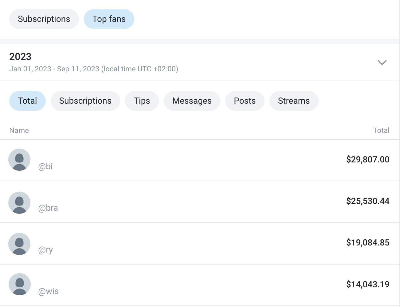400x307 pixels.
Task: Switch to the Subscriptions statistics view
Action: click(x=44, y=19)
